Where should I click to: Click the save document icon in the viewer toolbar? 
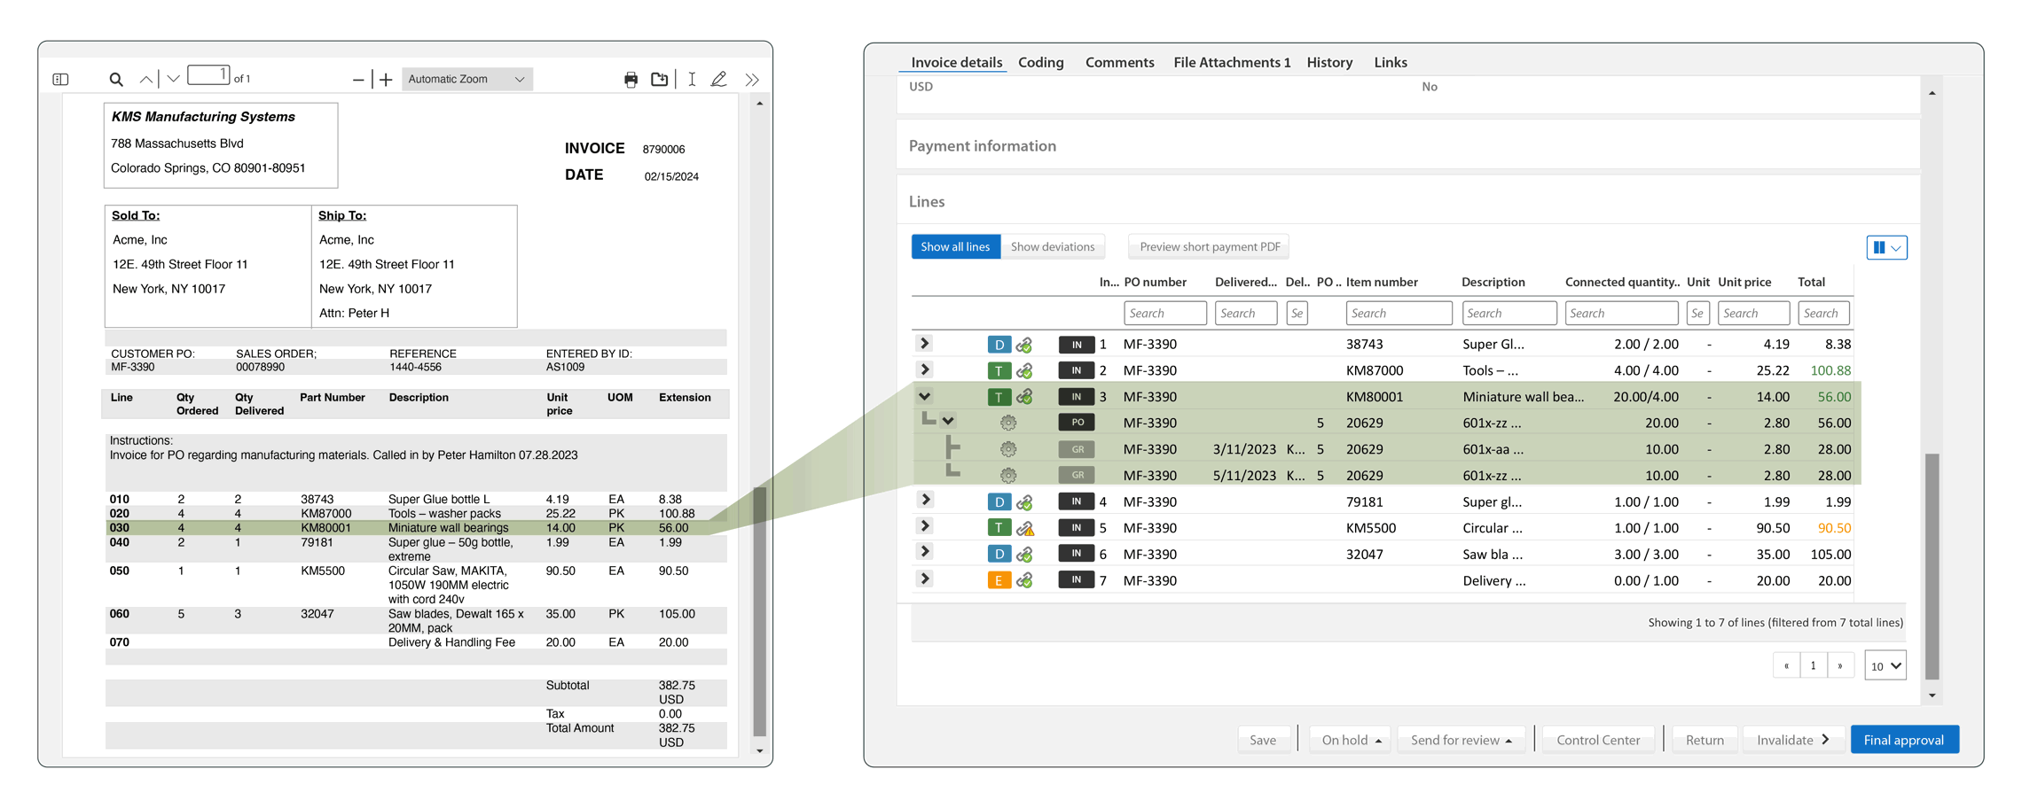point(660,79)
